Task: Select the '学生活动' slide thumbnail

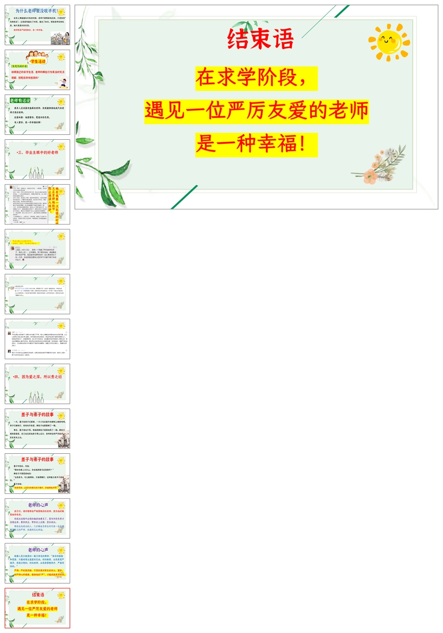Action: pyautogui.click(x=37, y=69)
